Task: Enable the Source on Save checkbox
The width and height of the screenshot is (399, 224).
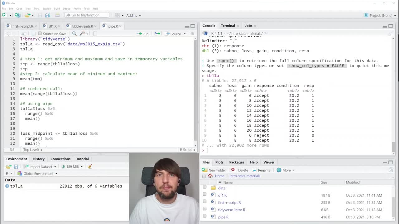Action: point(41,34)
